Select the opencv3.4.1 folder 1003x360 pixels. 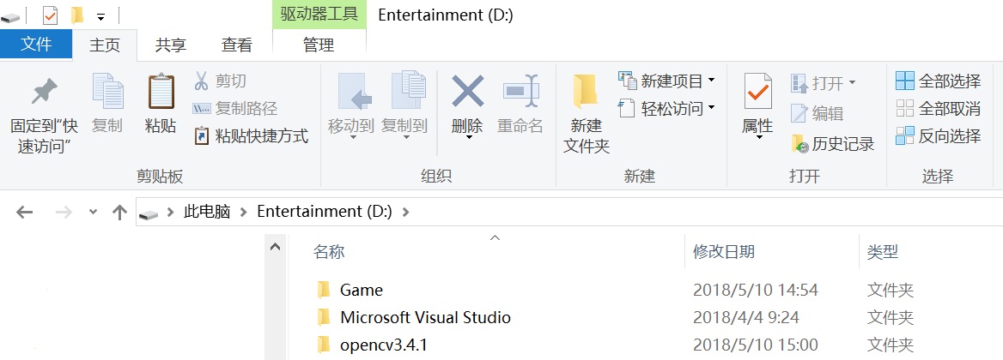(373, 346)
